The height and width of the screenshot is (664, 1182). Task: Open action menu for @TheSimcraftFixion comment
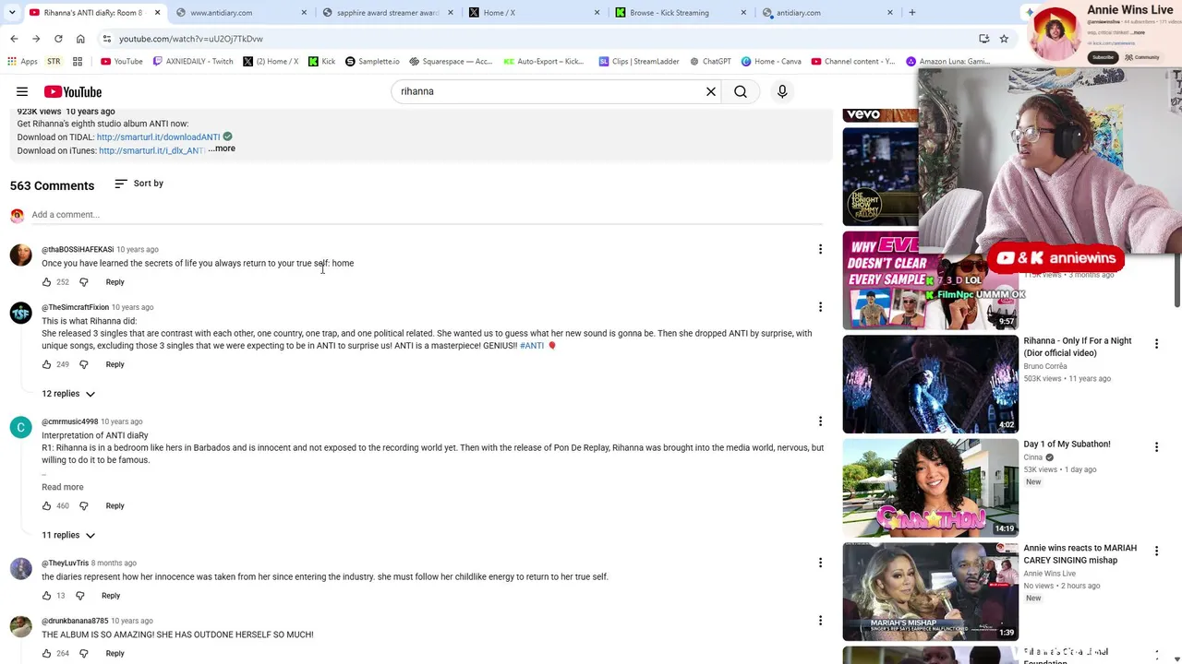(x=820, y=307)
